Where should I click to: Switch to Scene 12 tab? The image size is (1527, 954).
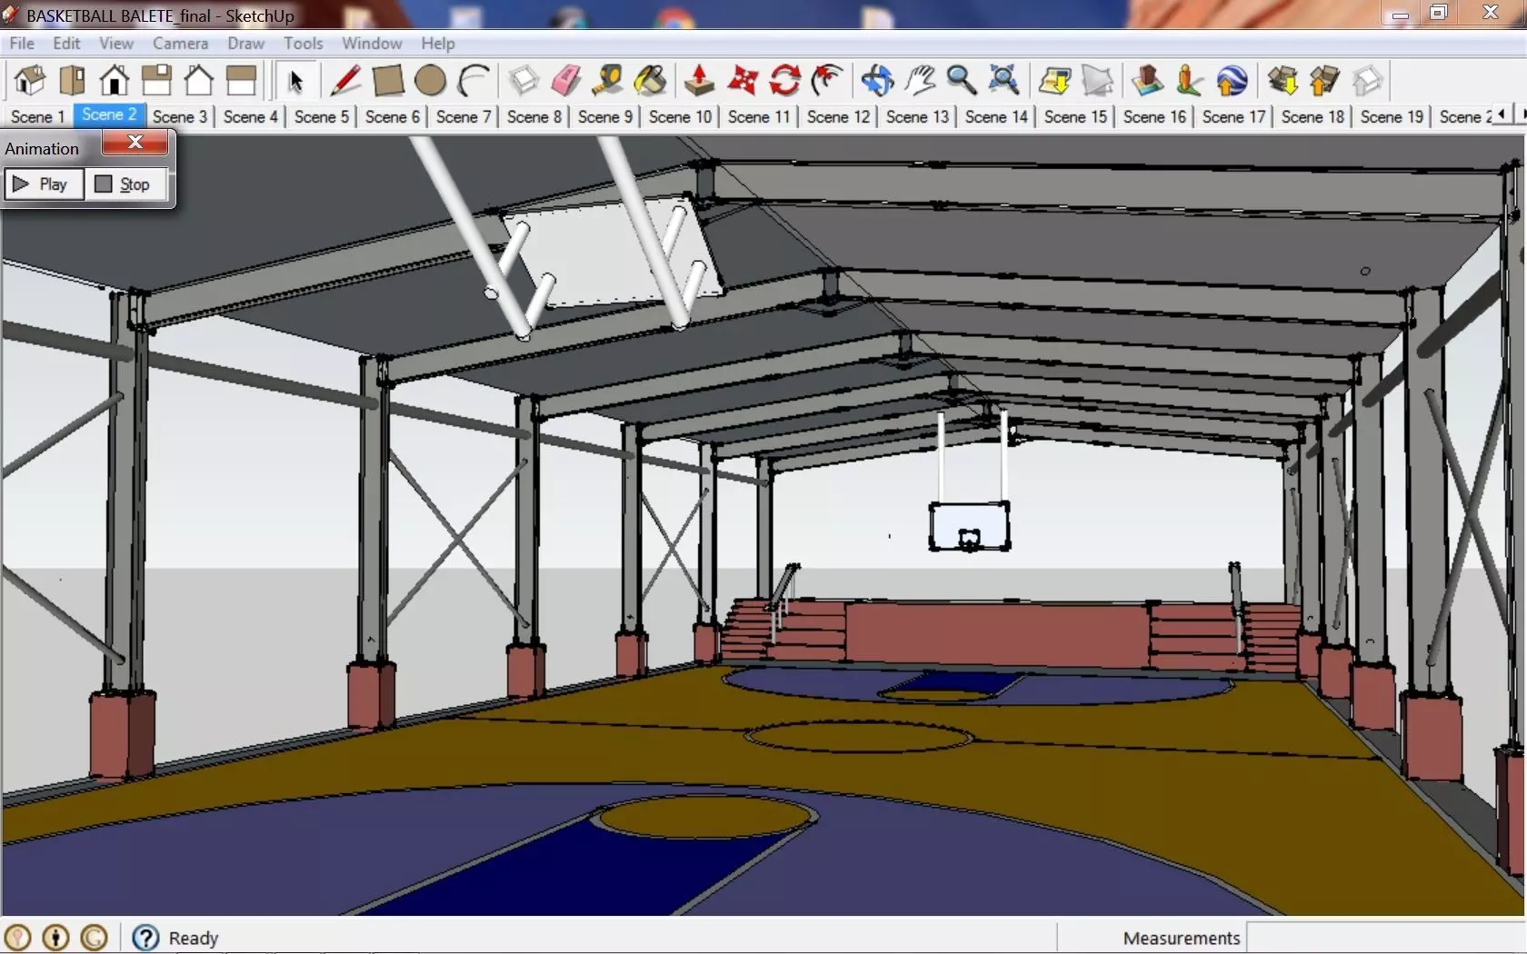point(838,116)
